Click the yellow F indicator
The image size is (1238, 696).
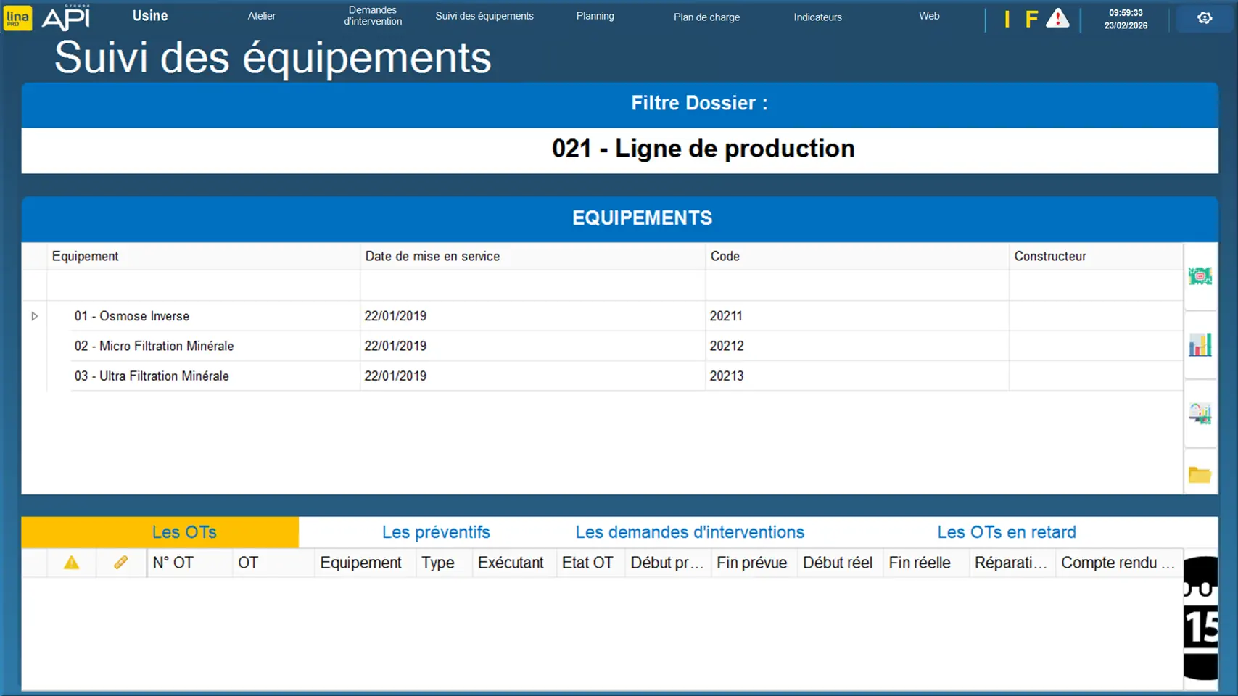click(x=1031, y=19)
